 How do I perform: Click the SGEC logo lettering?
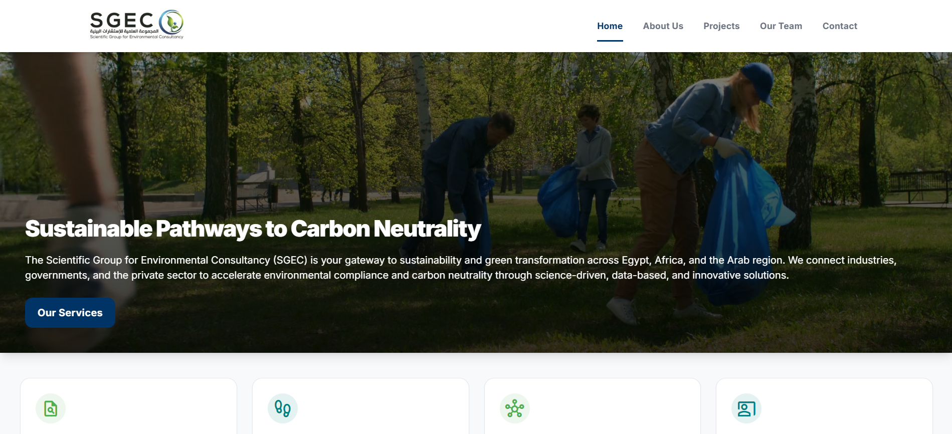click(x=122, y=21)
